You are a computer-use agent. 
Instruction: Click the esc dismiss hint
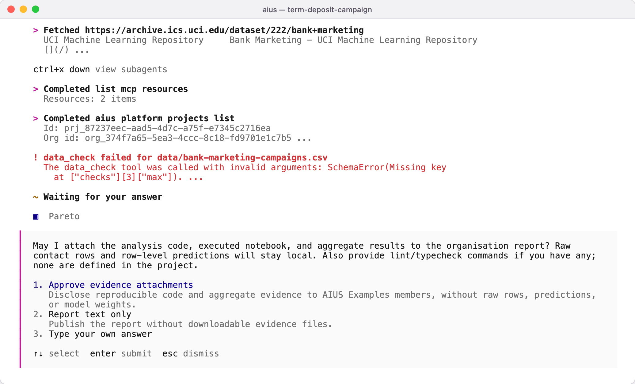point(191,353)
